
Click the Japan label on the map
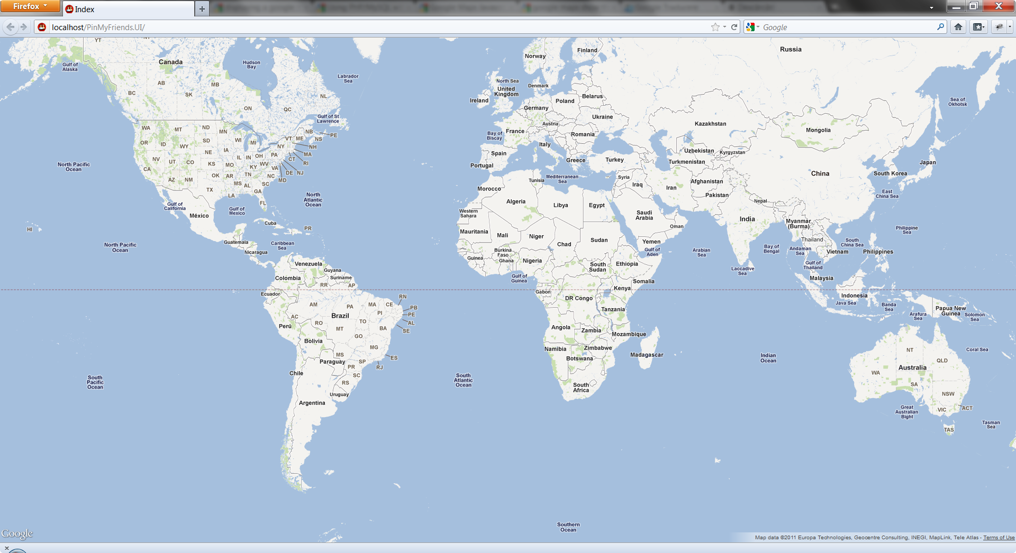[x=927, y=162]
